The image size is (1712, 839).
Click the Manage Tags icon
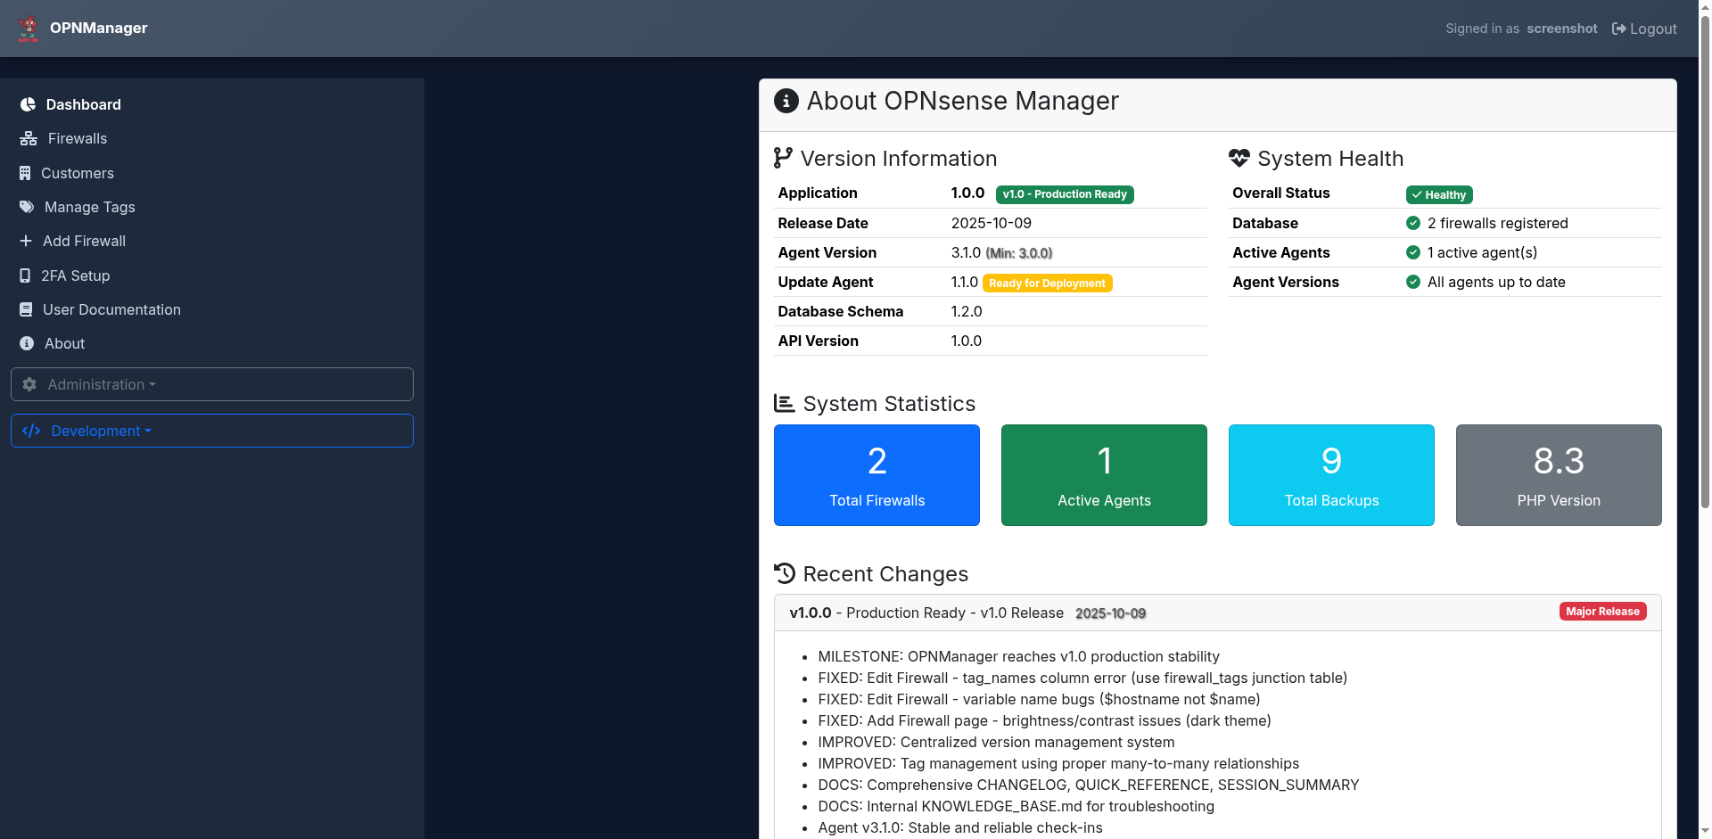[27, 207]
